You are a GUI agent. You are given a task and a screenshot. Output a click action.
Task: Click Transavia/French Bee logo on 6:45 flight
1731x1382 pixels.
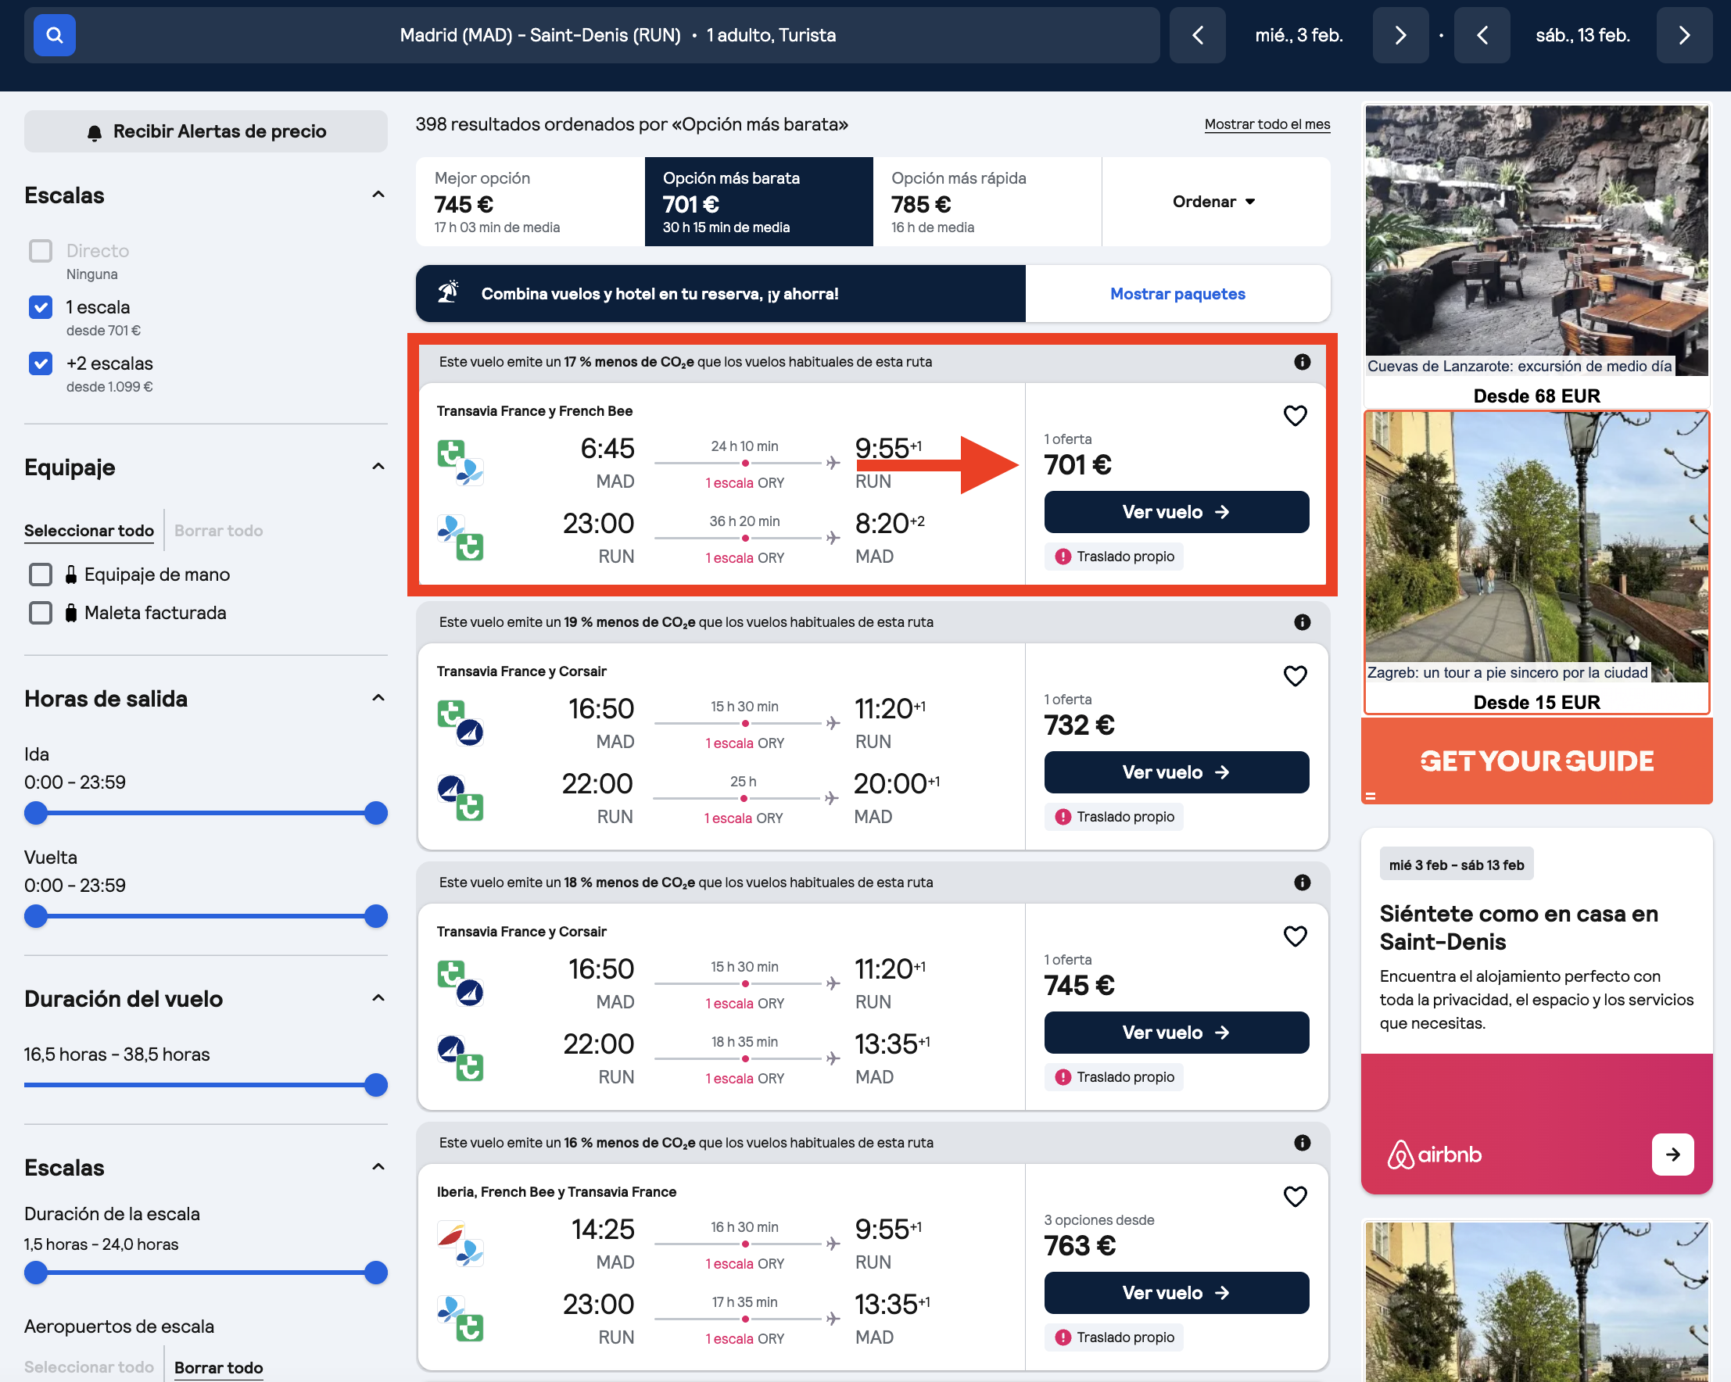click(x=460, y=463)
